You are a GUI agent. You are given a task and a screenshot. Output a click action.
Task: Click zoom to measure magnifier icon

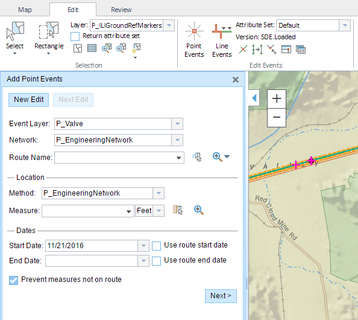[x=199, y=210]
